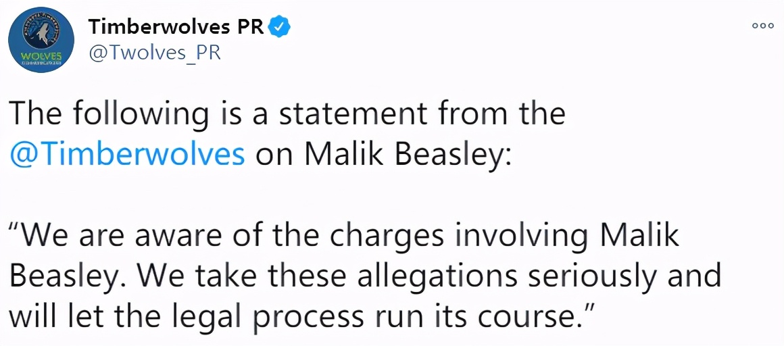Click the blue verified checkmark badge
Viewport: 784px width, 346px height.
280,26
